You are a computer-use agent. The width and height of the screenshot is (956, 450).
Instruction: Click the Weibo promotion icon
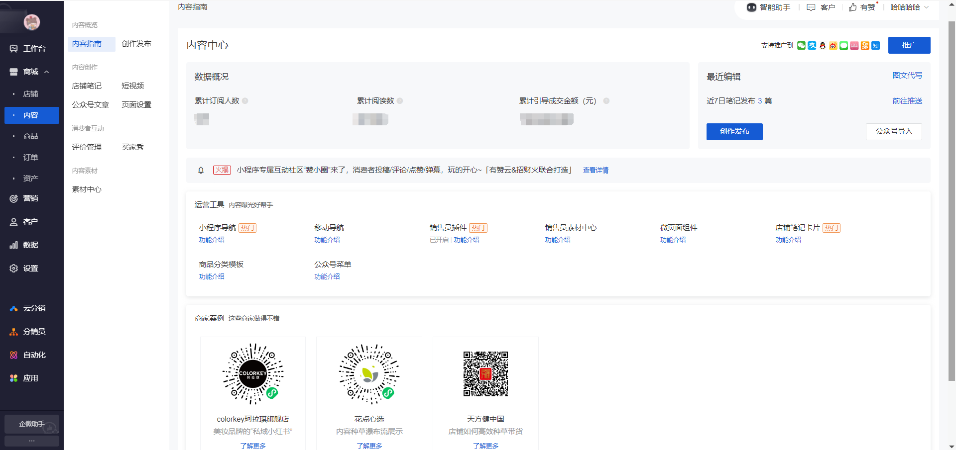click(833, 45)
